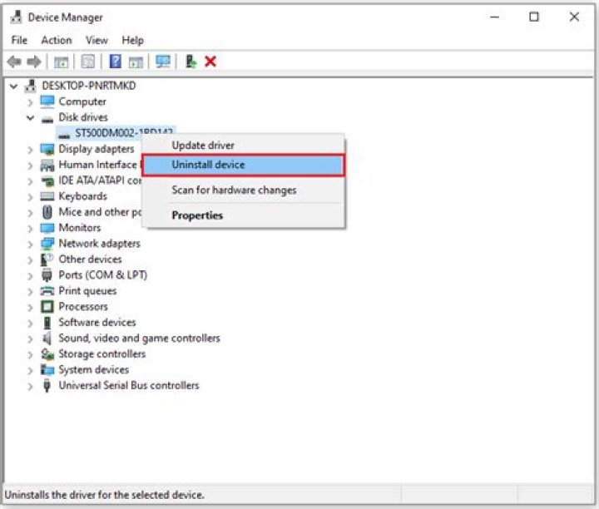Click the Disk drives category icon

47,119
